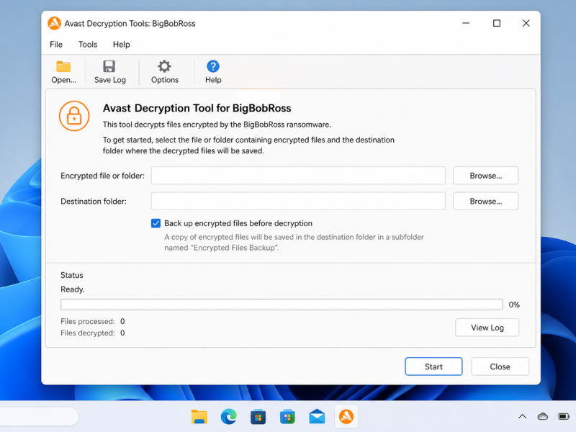The image size is (576, 432).
Task: Click the 'Status' section label
Action: (71, 275)
